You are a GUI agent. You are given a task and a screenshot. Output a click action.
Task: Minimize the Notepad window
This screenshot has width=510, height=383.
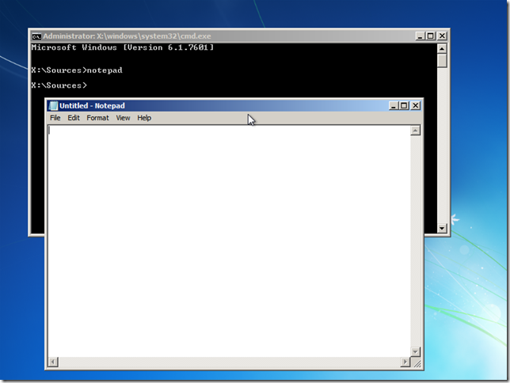click(x=394, y=106)
